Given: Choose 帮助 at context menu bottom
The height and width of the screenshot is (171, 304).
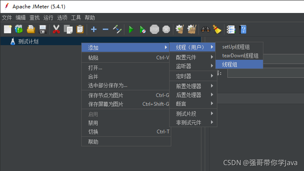Looking at the screenshot, I should click(x=126, y=142).
